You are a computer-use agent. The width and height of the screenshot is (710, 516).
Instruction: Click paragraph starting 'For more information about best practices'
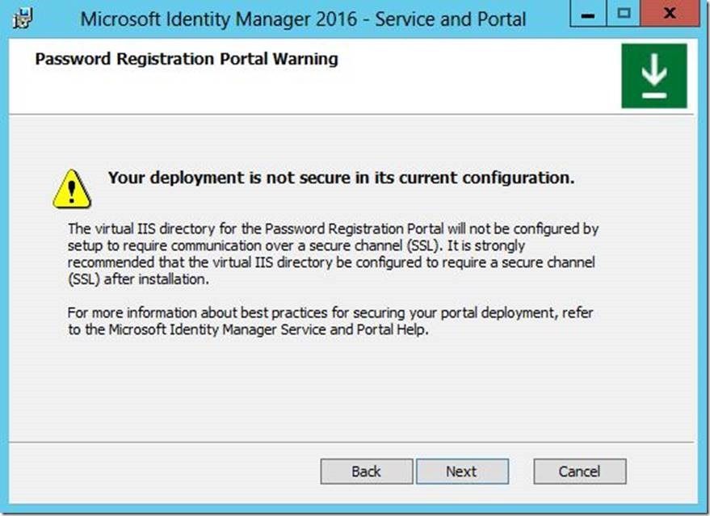[x=330, y=321]
